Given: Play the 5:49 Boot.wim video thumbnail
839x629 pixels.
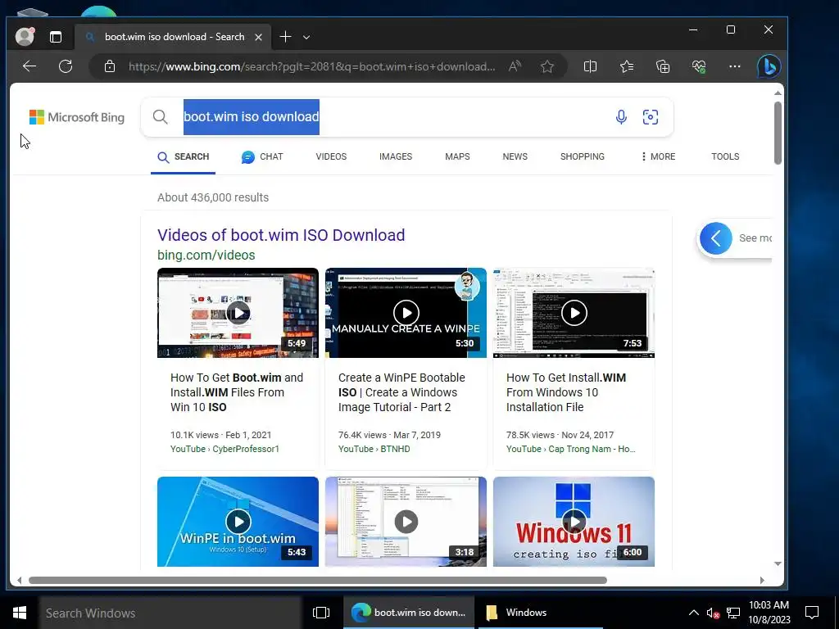Looking at the screenshot, I should pyautogui.click(x=238, y=313).
